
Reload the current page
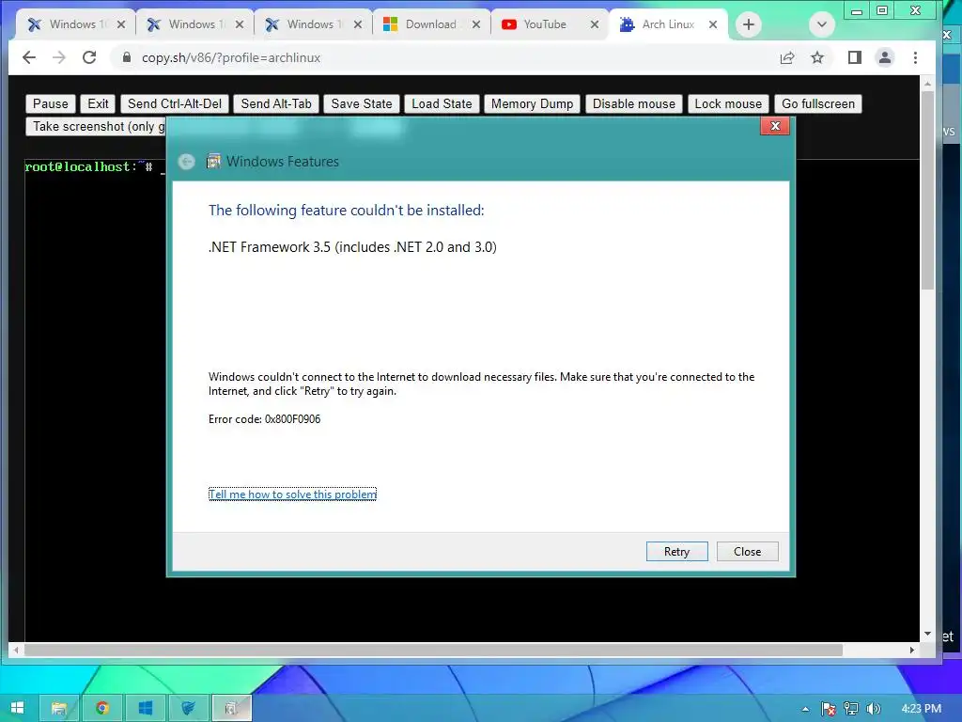pos(89,57)
